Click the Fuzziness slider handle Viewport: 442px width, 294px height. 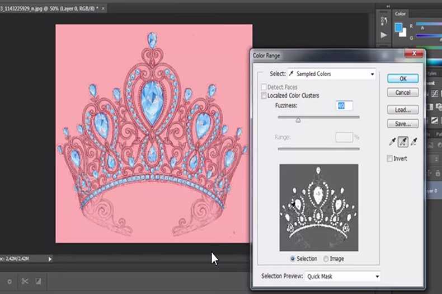(298, 120)
